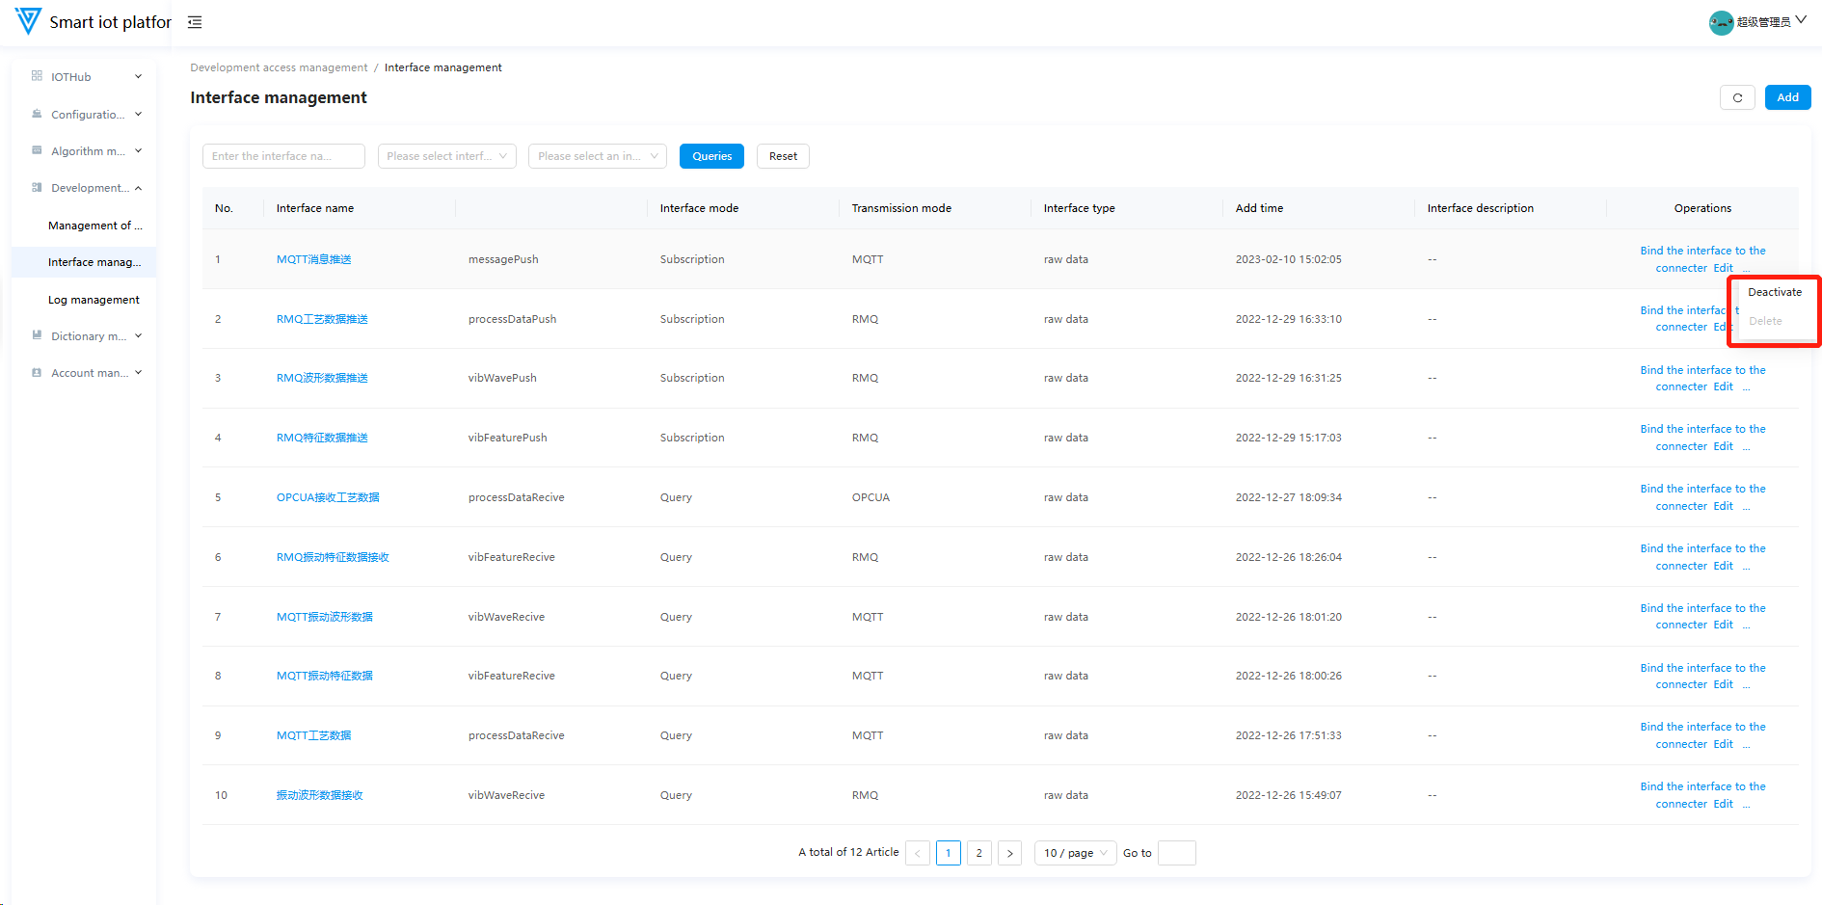Collapse sidebar using the menu fold icon
The width and height of the screenshot is (1822, 905).
195,22
